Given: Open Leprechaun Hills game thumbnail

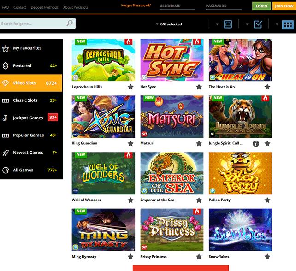Looking at the screenshot, I should pyautogui.click(x=103, y=60).
